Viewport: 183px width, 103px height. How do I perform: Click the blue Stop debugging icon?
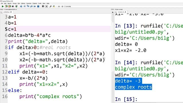38,6
